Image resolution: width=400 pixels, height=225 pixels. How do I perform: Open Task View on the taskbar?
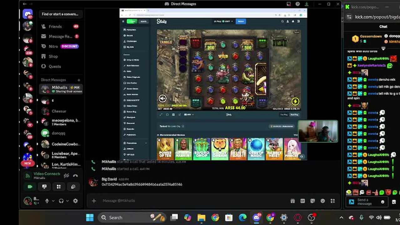[174, 217]
